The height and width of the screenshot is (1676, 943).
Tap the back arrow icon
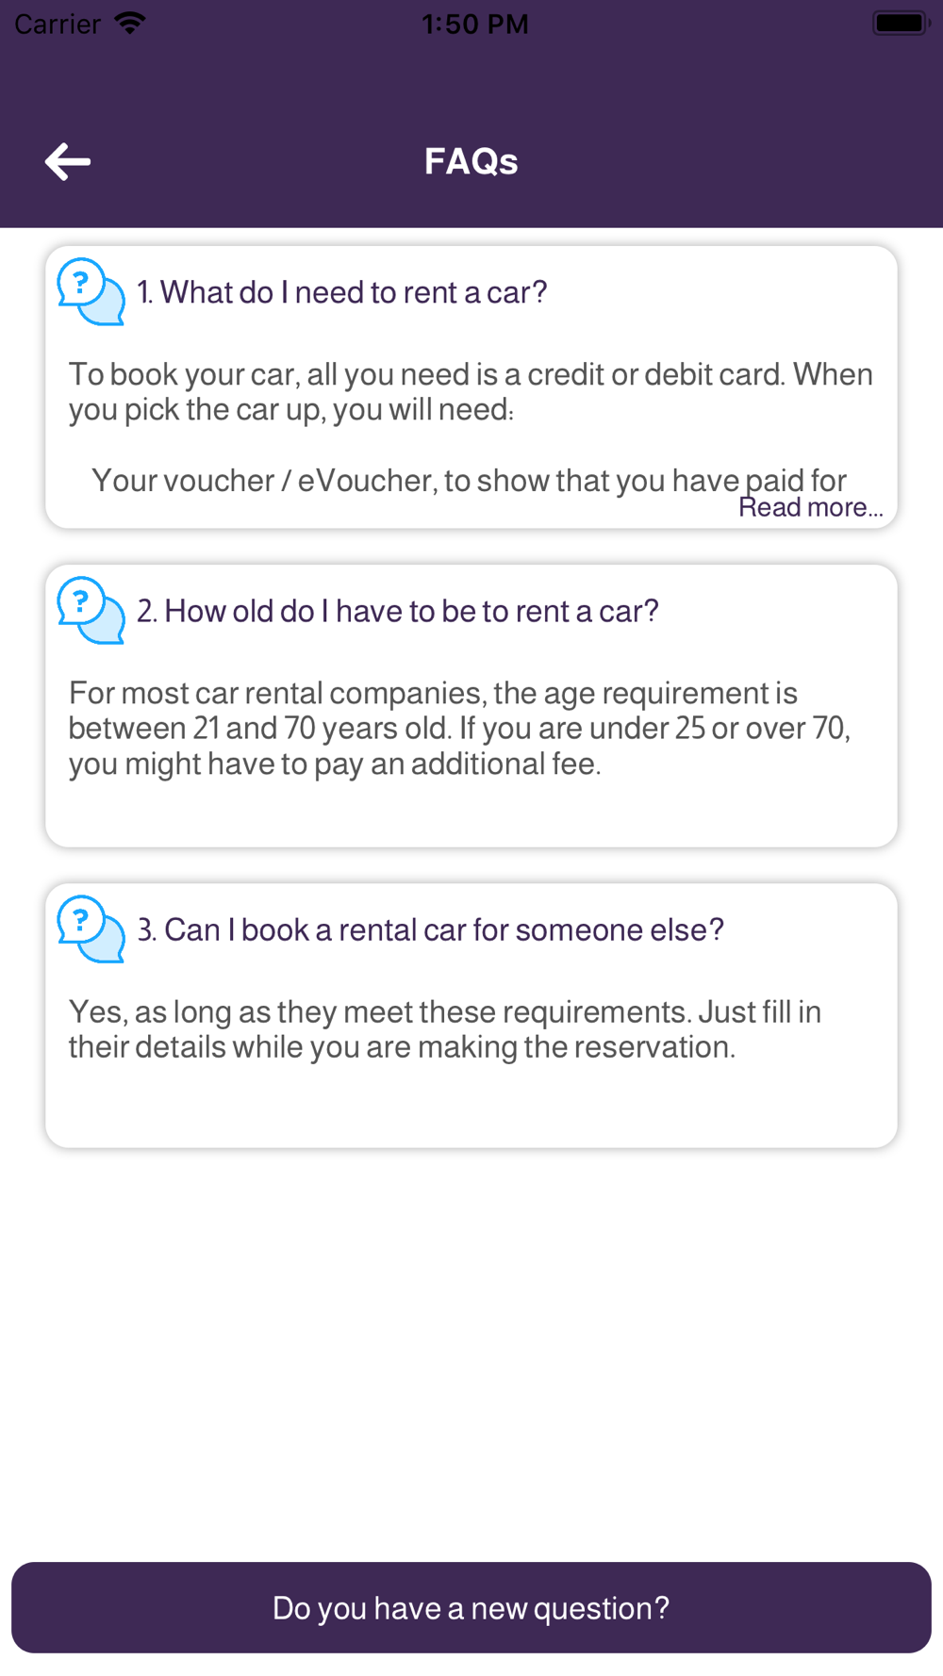click(x=68, y=161)
